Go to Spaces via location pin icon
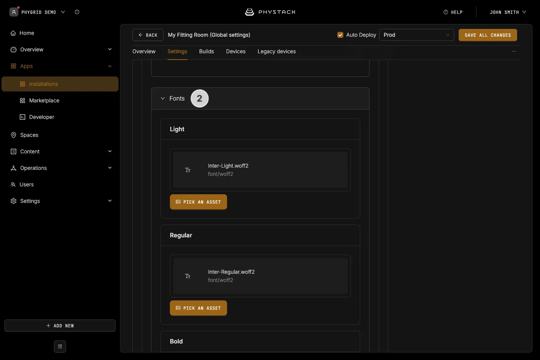This screenshot has width=540, height=360. (x=13, y=135)
